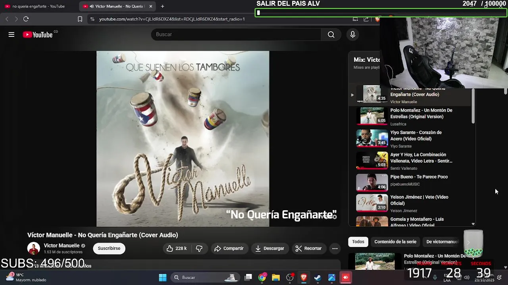Close the Víctor Manuelle browser tab
This screenshot has width=508, height=285.
151,6
